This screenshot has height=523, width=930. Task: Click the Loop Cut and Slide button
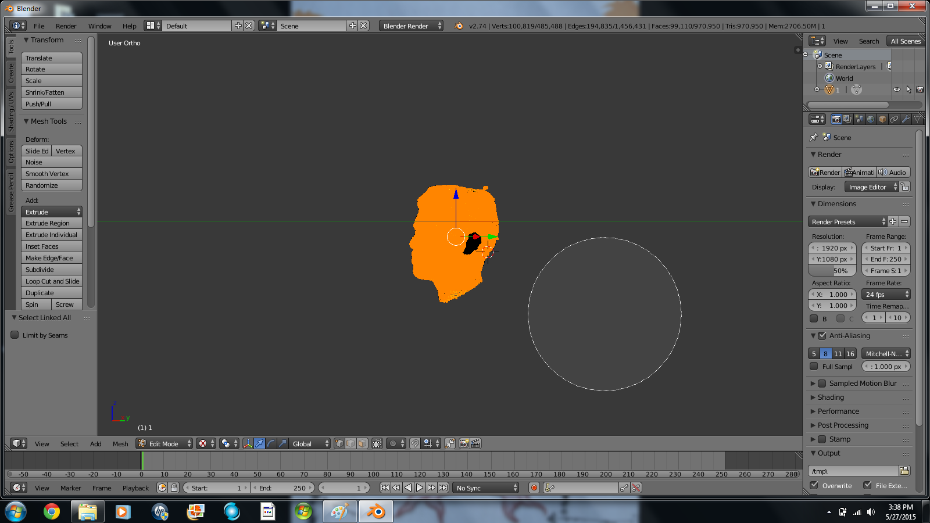pyautogui.click(x=52, y=281)
